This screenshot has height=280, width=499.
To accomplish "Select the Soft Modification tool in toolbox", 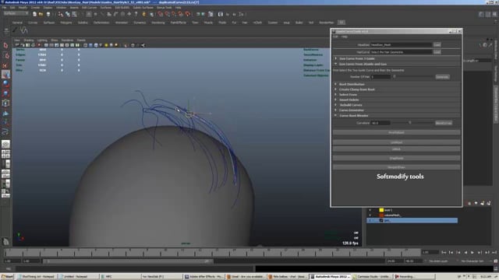I will click(5, 114).
